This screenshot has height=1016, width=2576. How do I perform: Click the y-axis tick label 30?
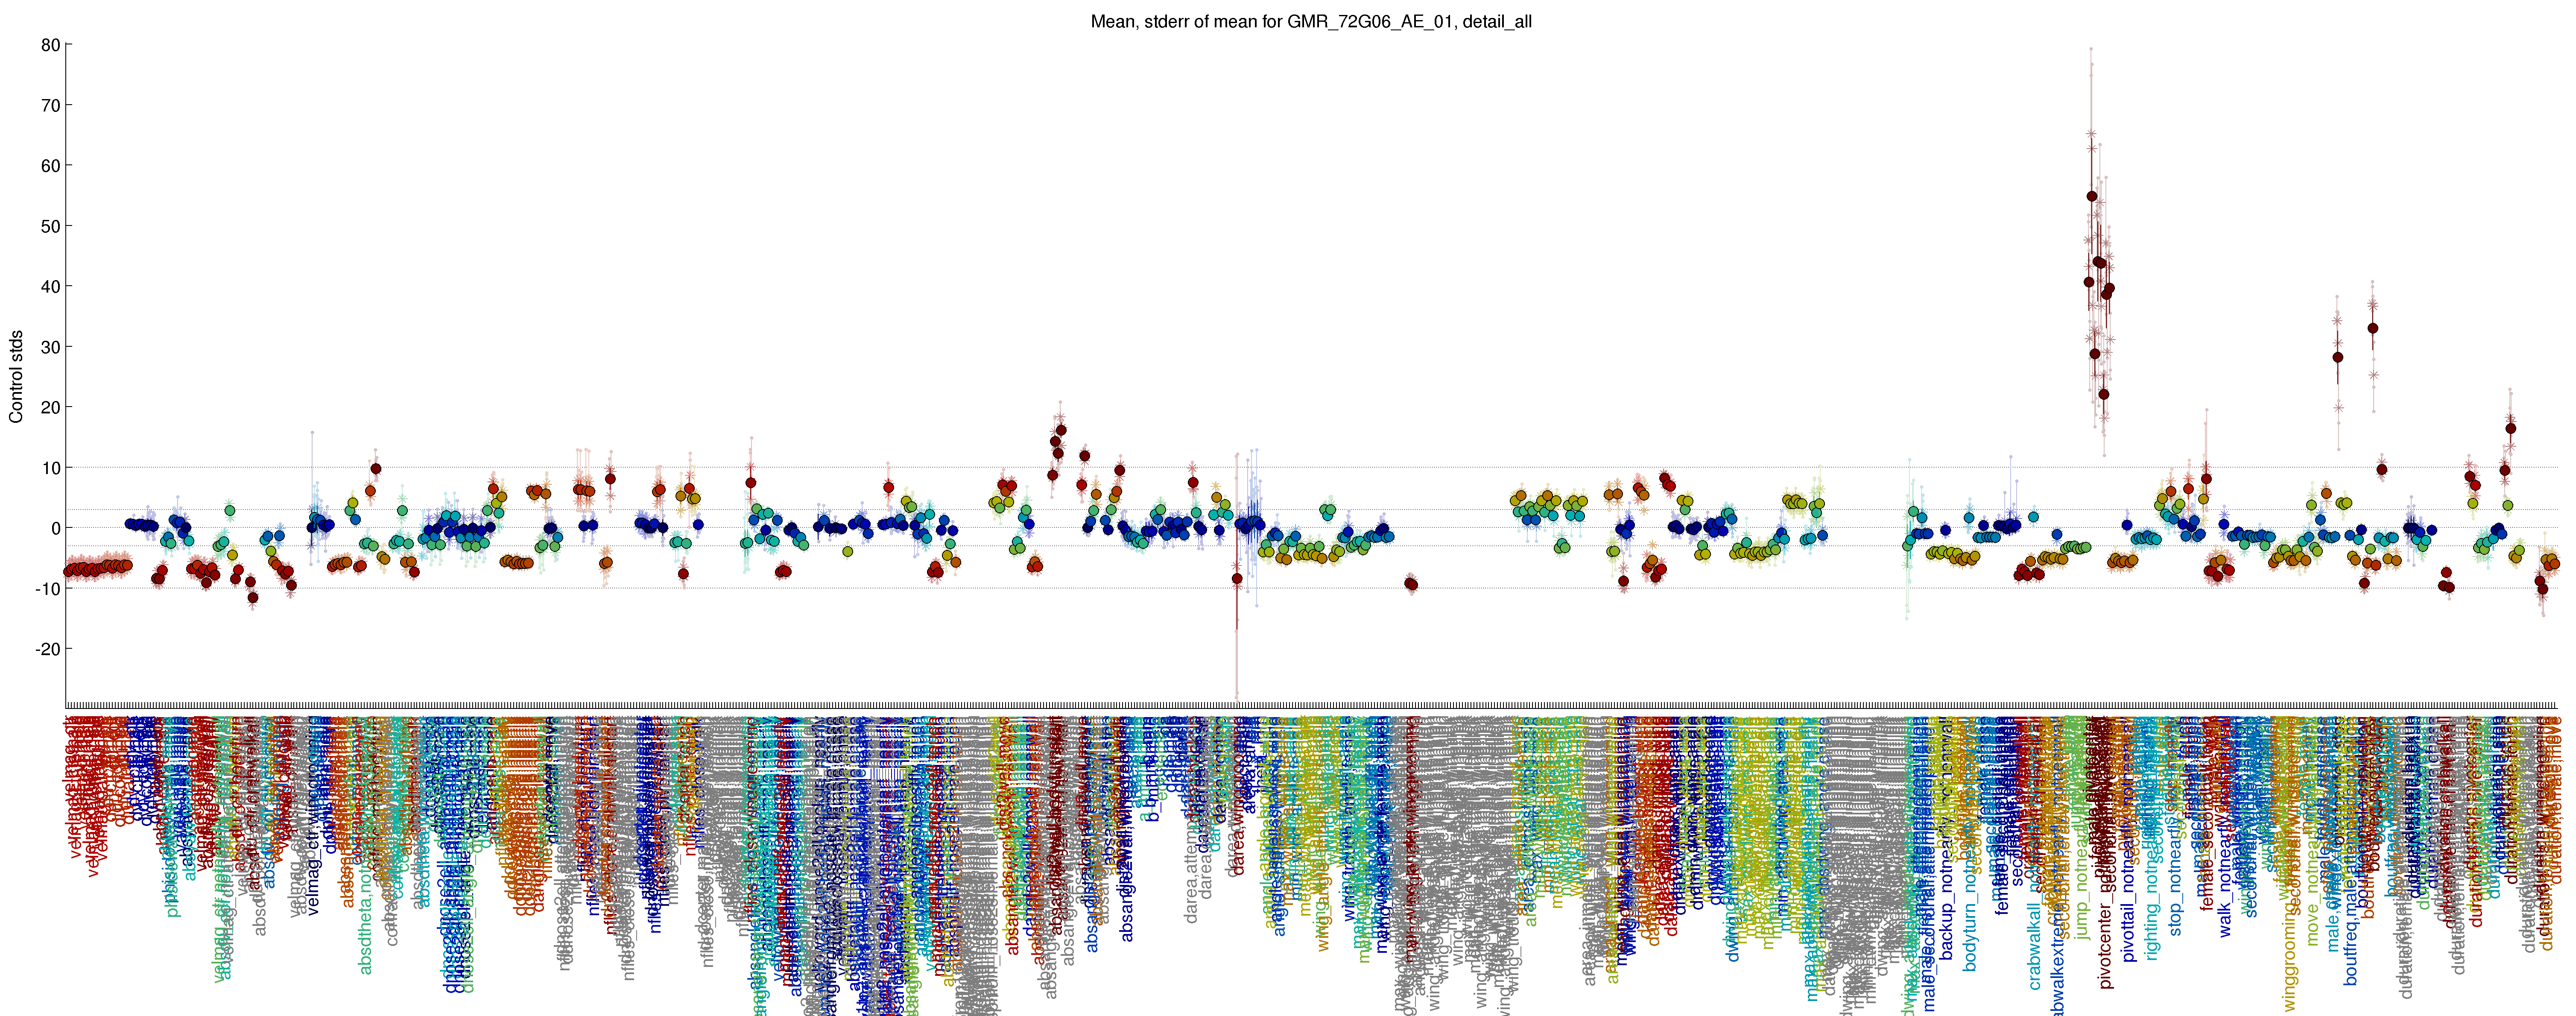[x=50, y=347]
